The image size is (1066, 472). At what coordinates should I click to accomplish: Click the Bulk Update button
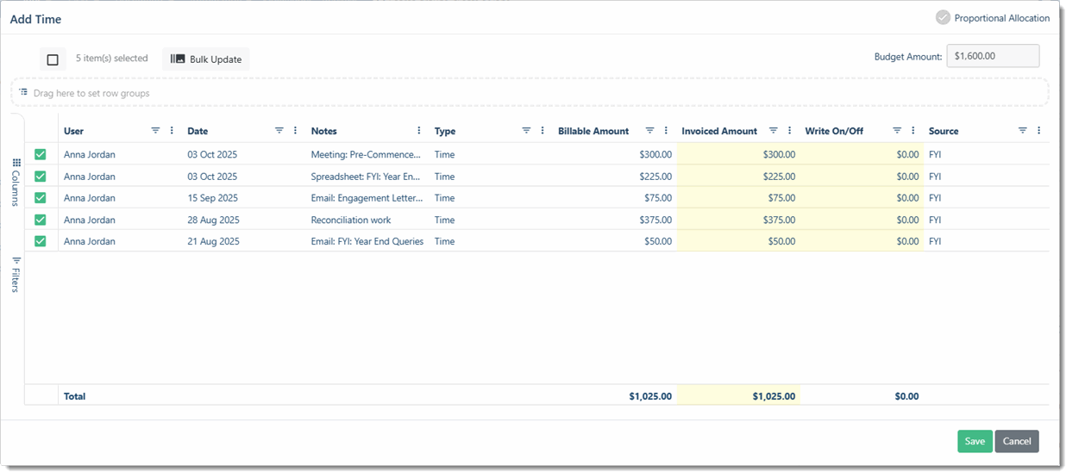(206, 59)
